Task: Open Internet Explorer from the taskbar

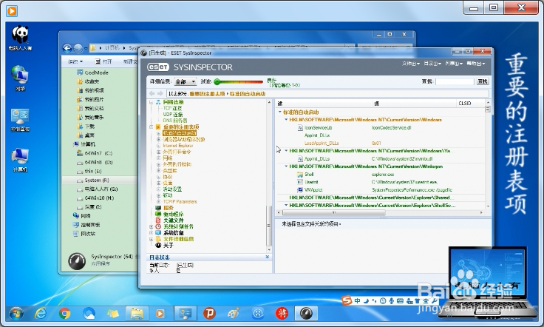Action: [41, 314]
